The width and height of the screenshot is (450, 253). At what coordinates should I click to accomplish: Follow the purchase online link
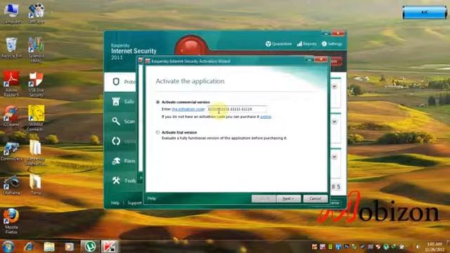coord(266,117)
